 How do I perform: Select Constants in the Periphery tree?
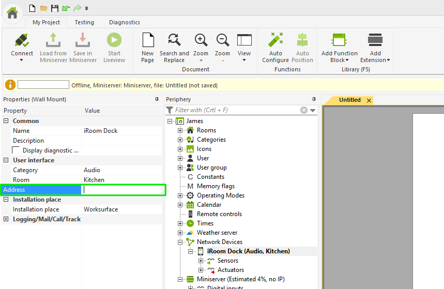210,177
